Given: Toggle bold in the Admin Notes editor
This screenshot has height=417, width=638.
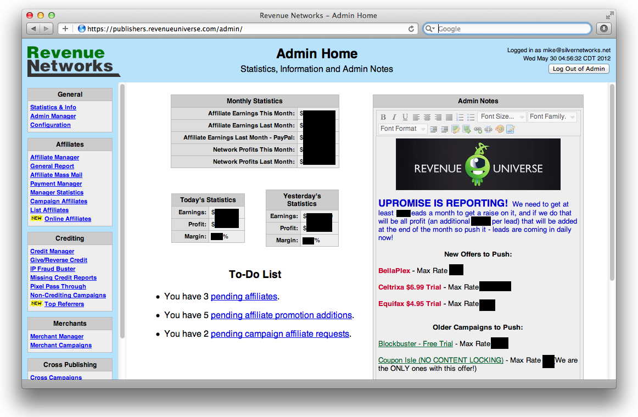Looking at the screenshot, I should pyautogui.click(x=383, y=117).
